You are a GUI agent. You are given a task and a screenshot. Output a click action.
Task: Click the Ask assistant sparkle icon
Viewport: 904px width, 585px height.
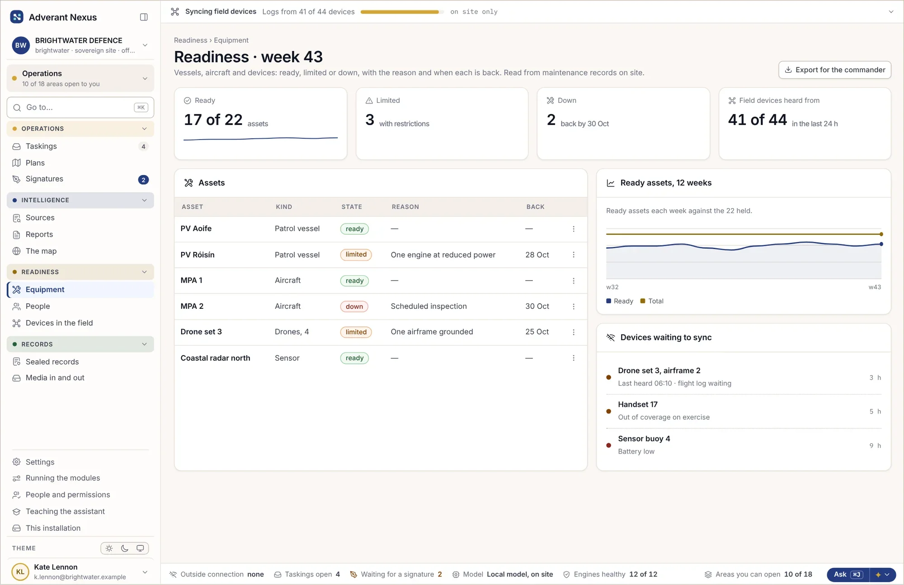pyautogui.click(x=878, y=575)
